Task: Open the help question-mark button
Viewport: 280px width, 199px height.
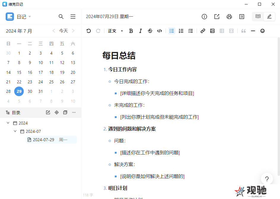Action: coord(267,179)
